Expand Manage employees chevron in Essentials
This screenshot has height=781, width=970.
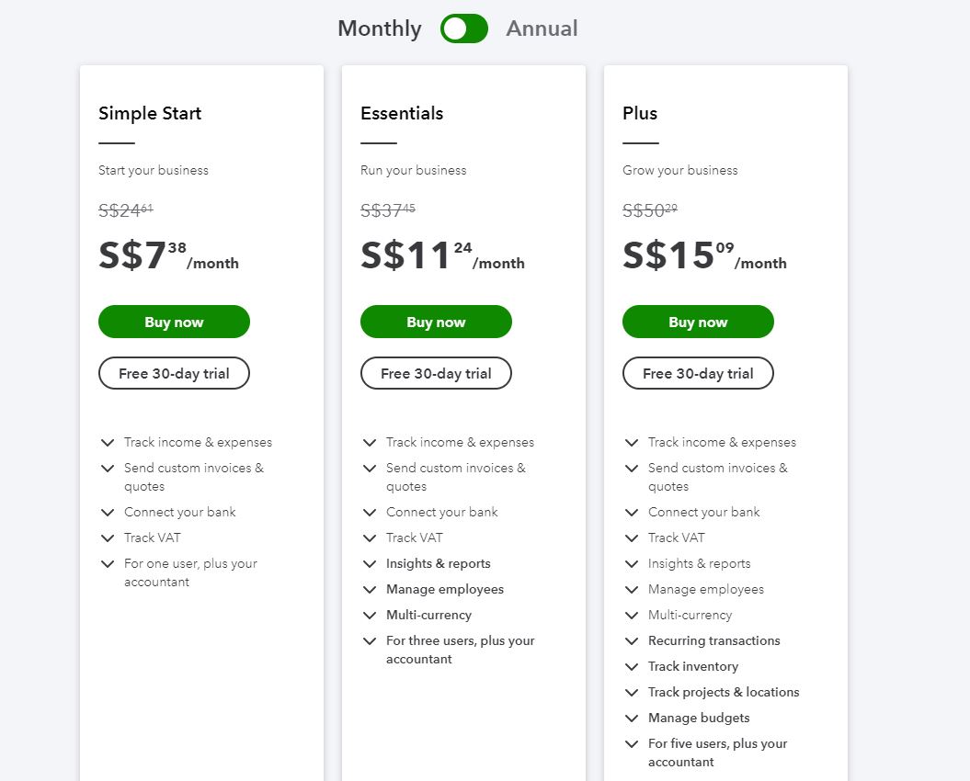(370, 589)
